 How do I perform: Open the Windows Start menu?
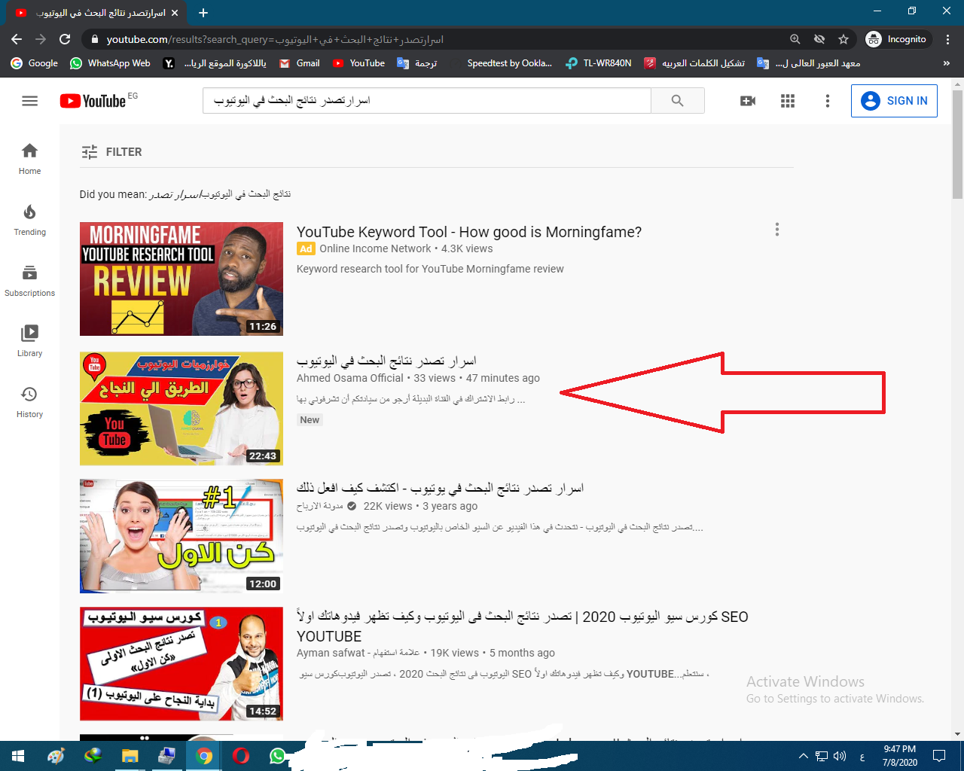(x=18, y=756)
